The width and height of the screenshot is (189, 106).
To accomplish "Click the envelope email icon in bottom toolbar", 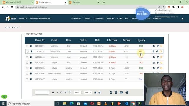I will coord(121,92).
